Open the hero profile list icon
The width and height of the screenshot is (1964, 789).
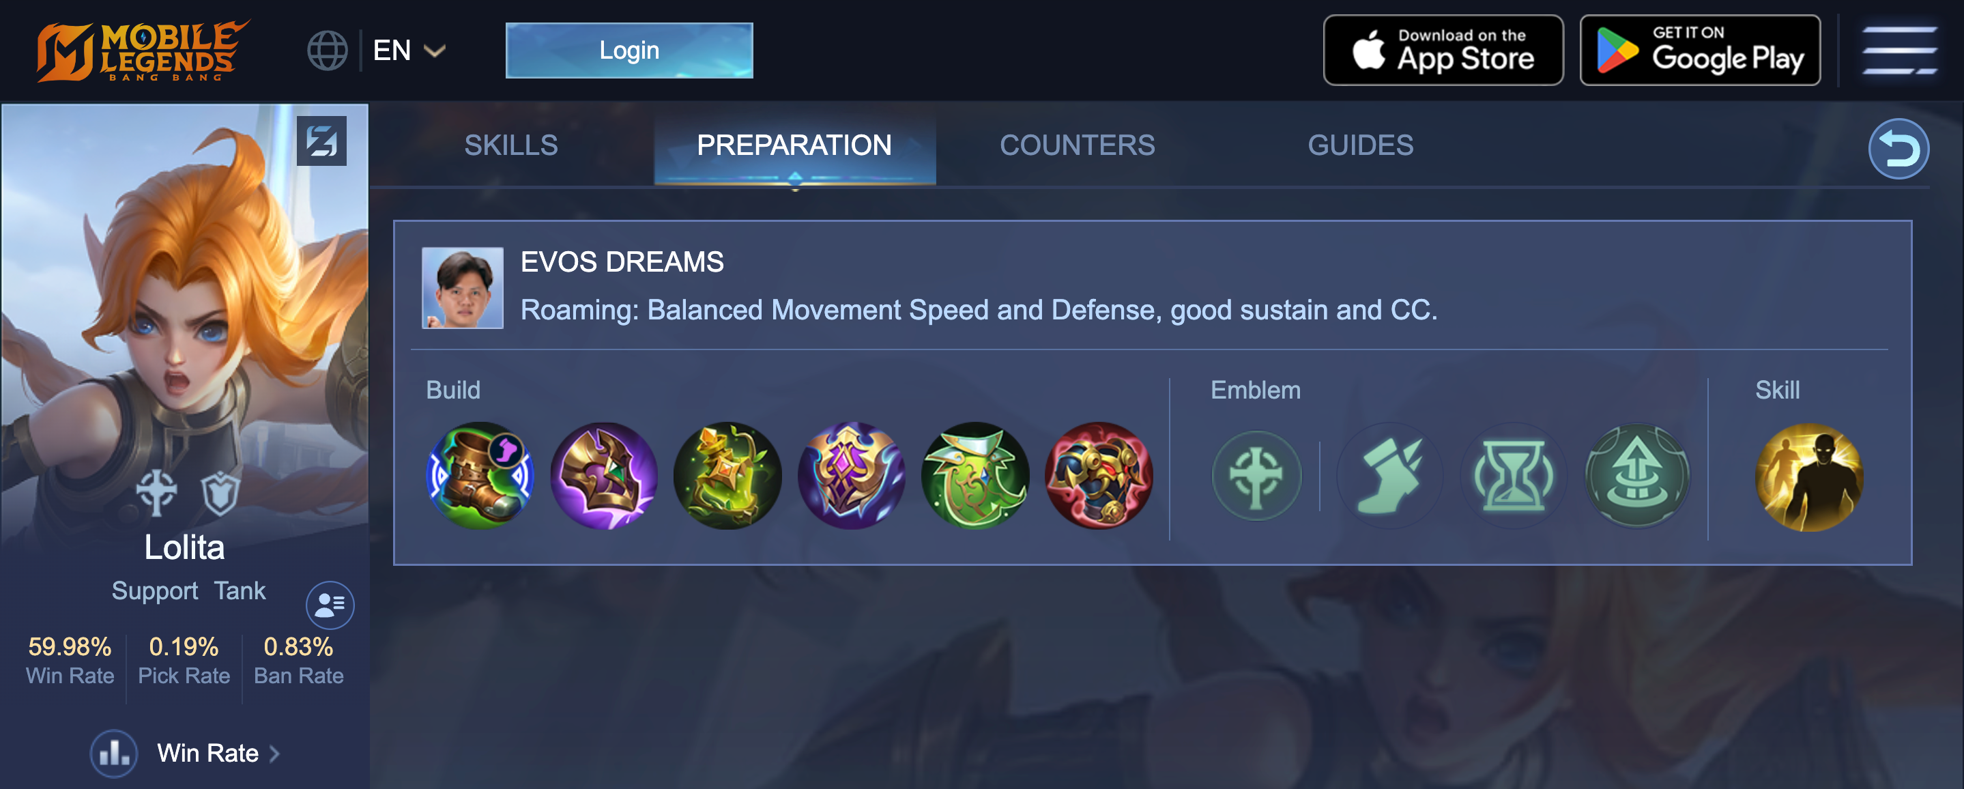(x=330, y=605)
